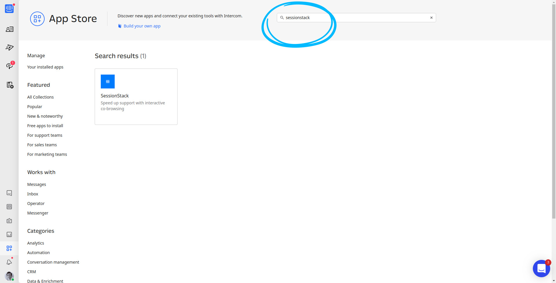
Task: Click the search magnifier icon
Action: pyautogui.click(x=282, y=18)
